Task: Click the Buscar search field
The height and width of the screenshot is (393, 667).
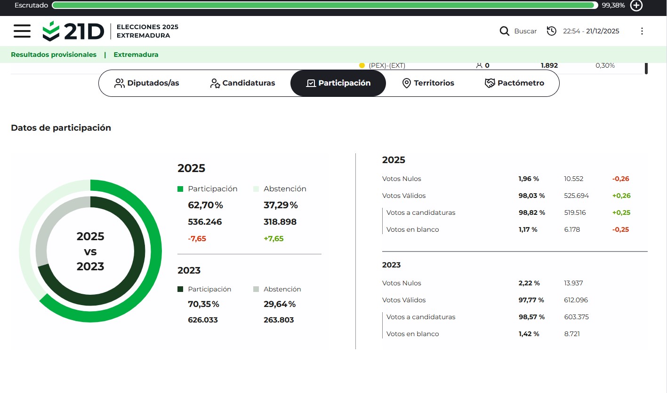Action: coord(525,31)
